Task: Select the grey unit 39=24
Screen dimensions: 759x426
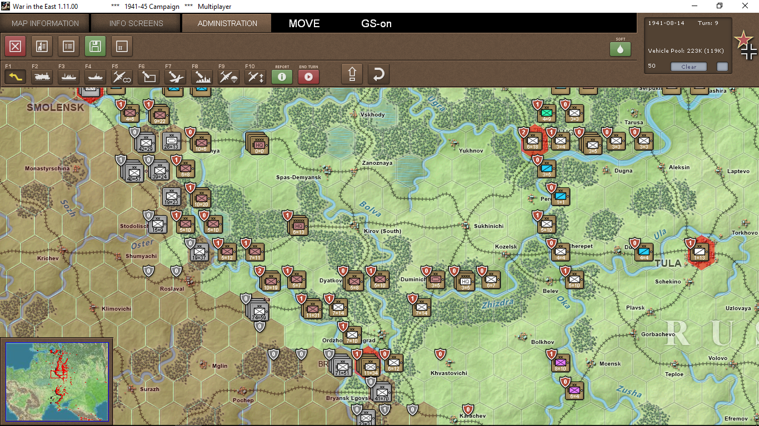Action: [159, 170]
